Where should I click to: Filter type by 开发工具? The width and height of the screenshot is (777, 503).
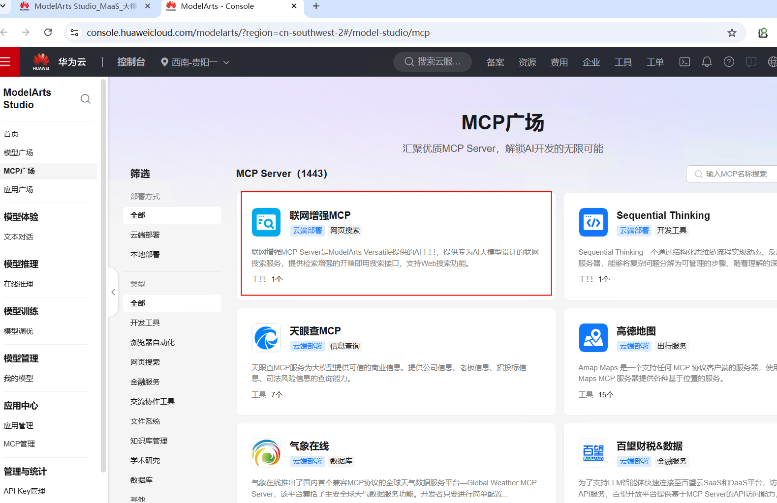(145, 323)
